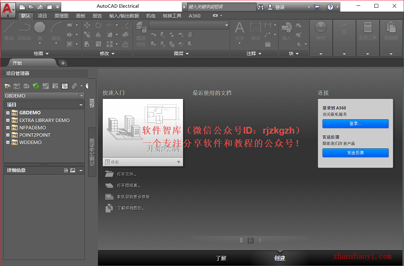
Task: Open the Autodesk App Store cart icon
Action: click(x=317, y=7)
